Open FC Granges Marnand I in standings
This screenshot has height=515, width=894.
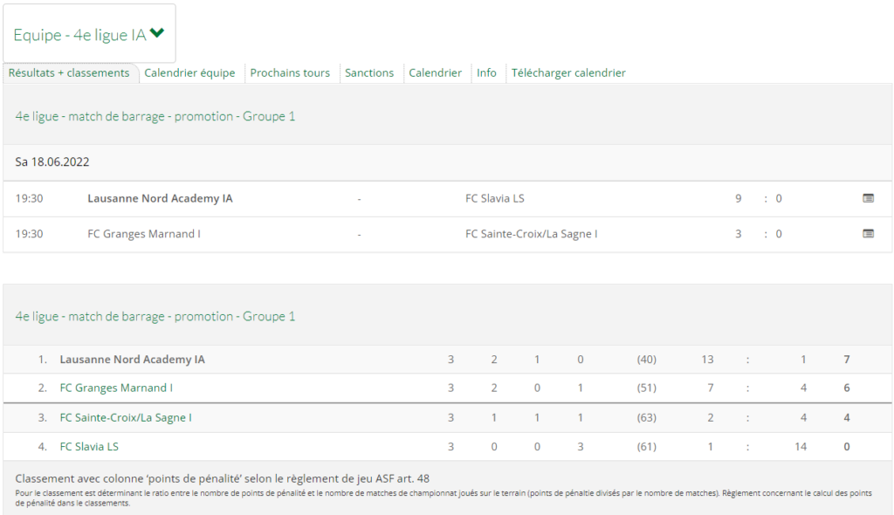coord(116,388)
